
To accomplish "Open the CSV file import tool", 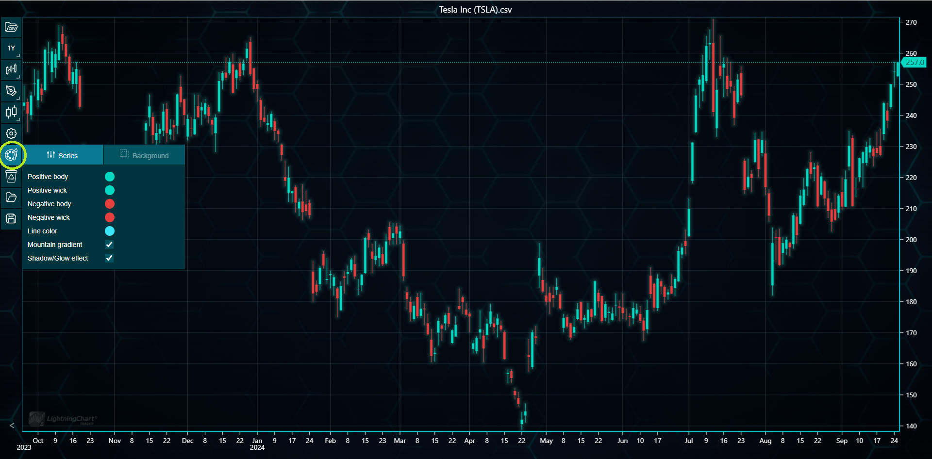I will [11, 27].
